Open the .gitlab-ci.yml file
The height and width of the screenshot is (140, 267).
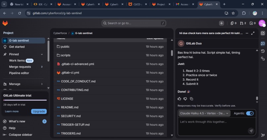[70, 72]
